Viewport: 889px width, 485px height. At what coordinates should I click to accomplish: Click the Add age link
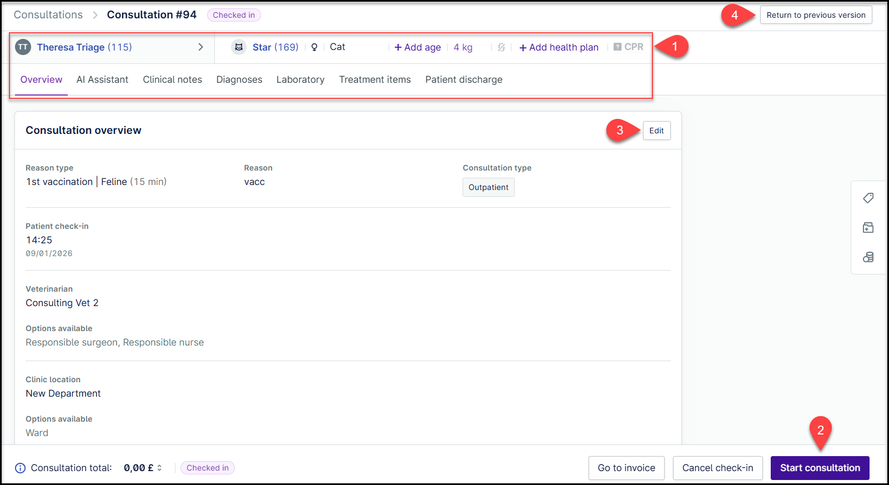(x=418, y=47)
